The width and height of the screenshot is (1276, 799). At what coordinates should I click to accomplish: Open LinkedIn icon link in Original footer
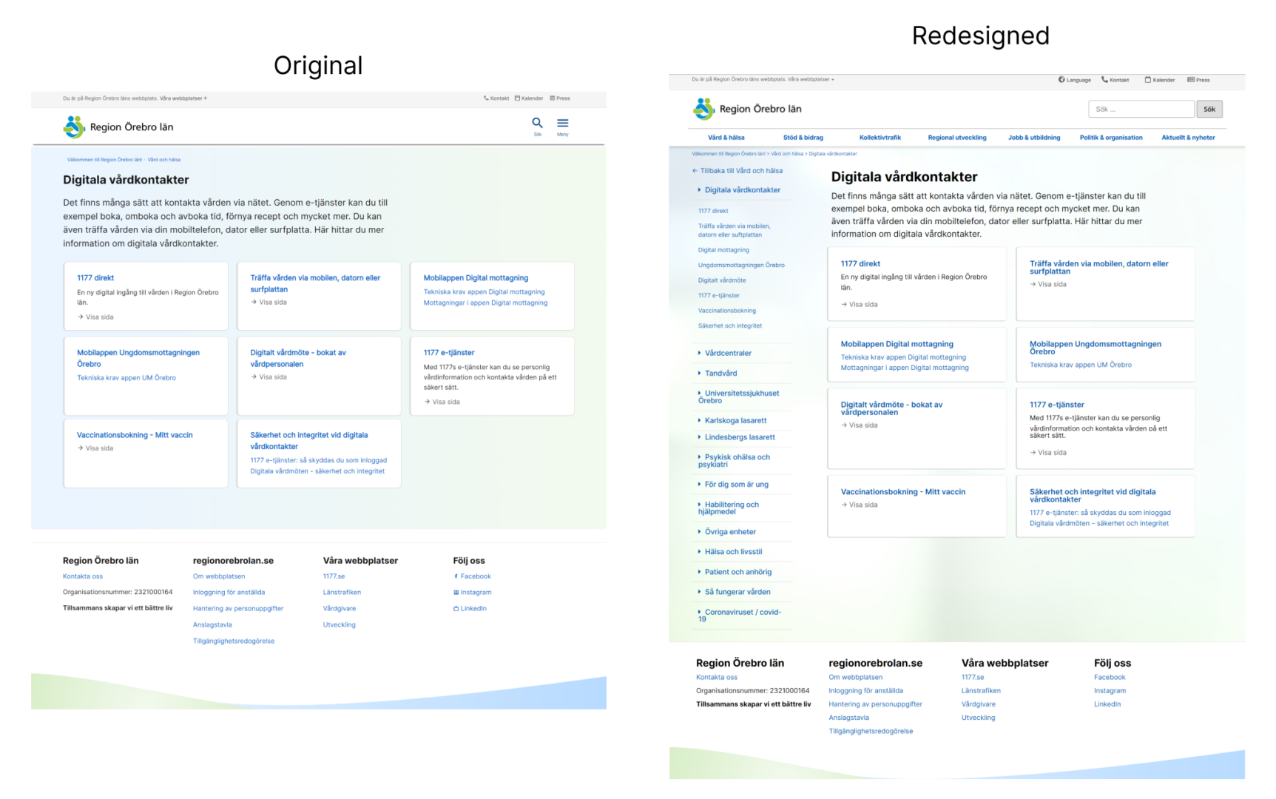pyautogui.click(x=456, y=609)
